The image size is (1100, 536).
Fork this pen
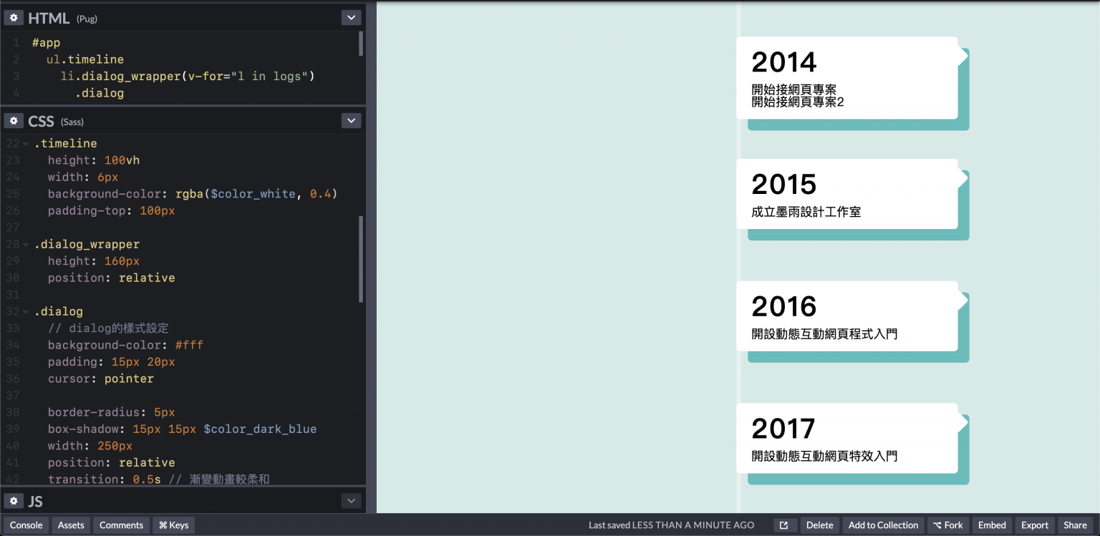pos(948,525)
